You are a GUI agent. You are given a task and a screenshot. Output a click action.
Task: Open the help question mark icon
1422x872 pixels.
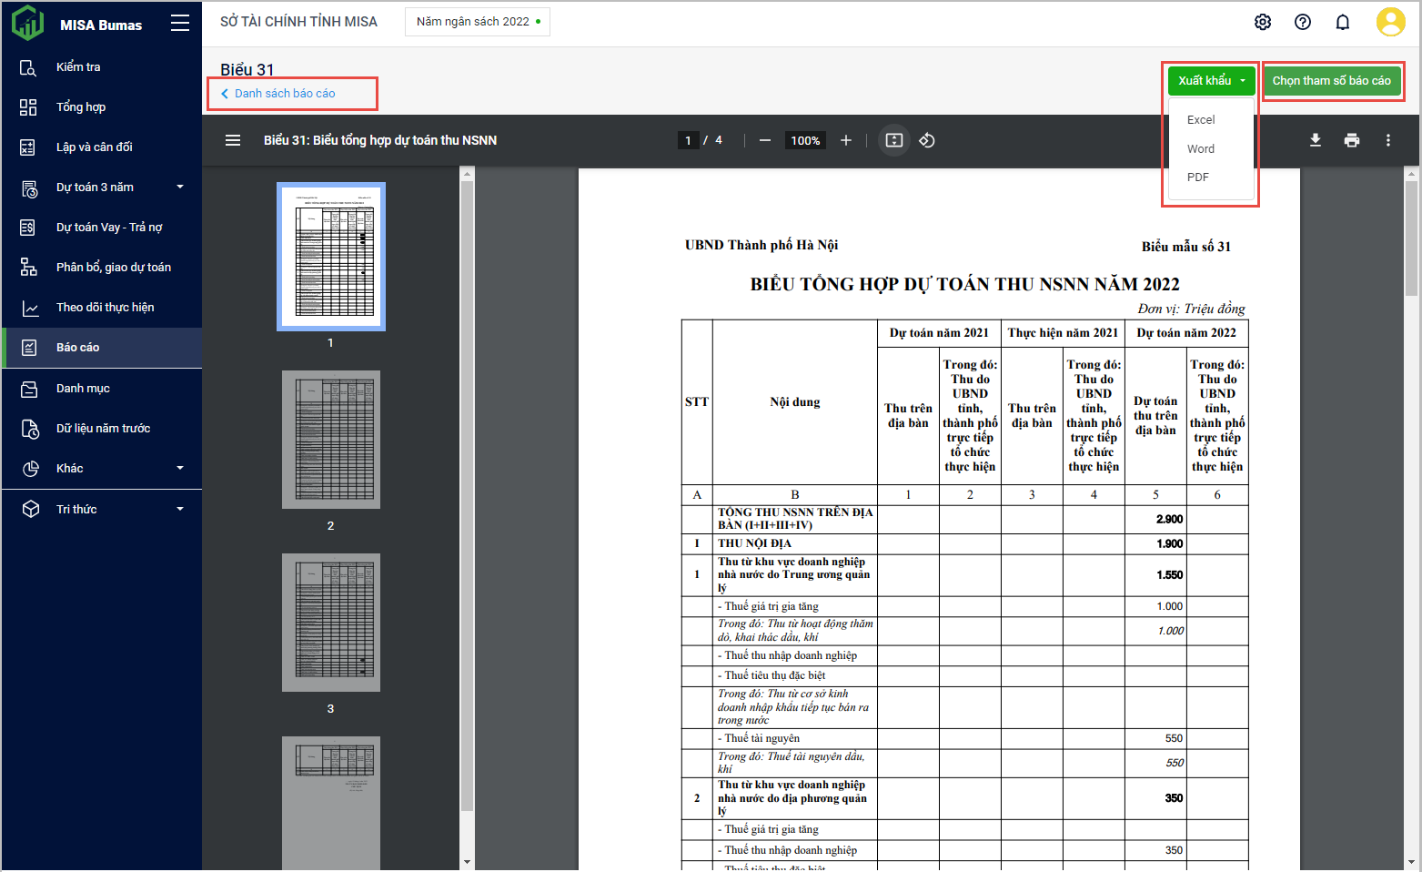point(1302,22)
